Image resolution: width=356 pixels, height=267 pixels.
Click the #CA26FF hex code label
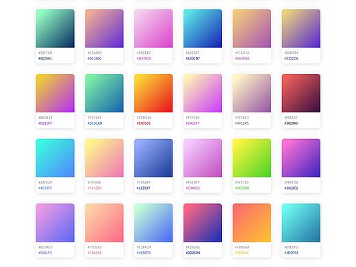click(x=193, y=123)
